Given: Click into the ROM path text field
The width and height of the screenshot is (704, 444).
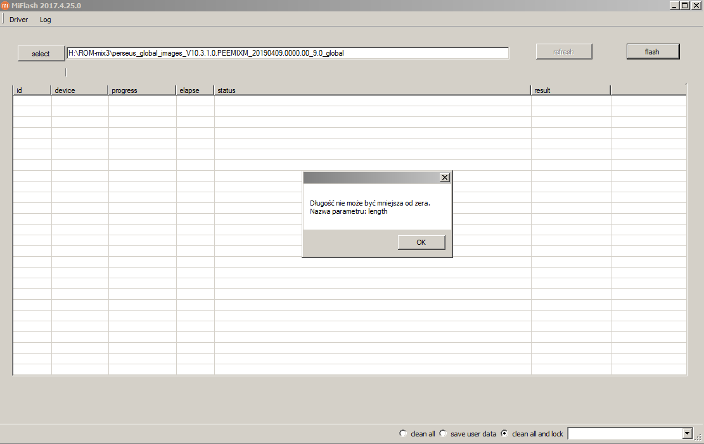Looking at the screenshot, I should (x=288, y=53).
